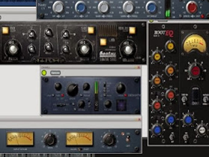The image size is (209, 157).
Task: Toggle the LINK lit button on black EQ
Action: tap(103, 42)
